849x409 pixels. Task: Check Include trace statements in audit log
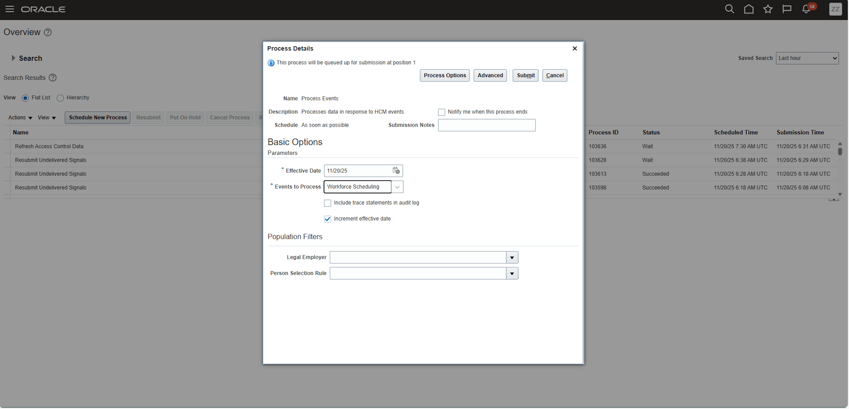click(x=327, y=203)
